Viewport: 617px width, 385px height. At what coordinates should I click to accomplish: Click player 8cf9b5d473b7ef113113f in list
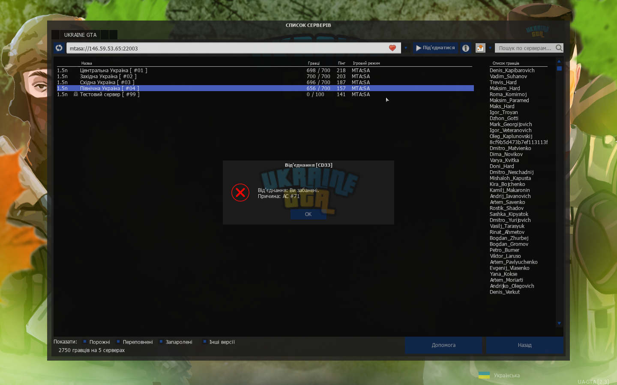point(518,142)
